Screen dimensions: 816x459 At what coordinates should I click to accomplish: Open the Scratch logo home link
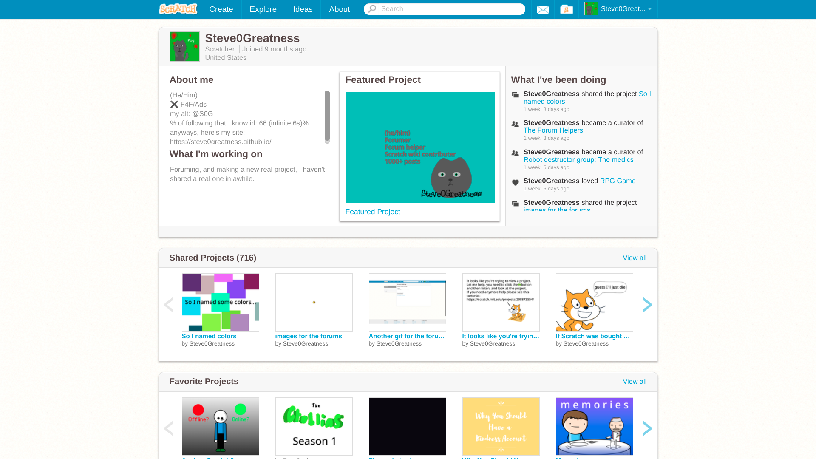point(178,9)
